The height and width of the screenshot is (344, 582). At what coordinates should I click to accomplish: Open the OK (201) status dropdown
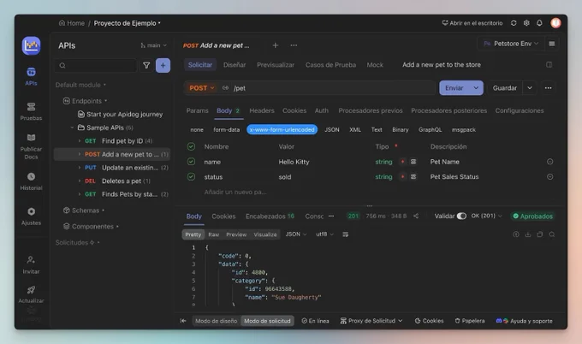[x=487, y=216]
